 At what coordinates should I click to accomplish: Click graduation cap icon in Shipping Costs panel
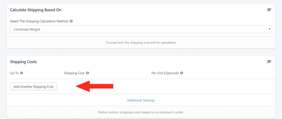(269, 62)
